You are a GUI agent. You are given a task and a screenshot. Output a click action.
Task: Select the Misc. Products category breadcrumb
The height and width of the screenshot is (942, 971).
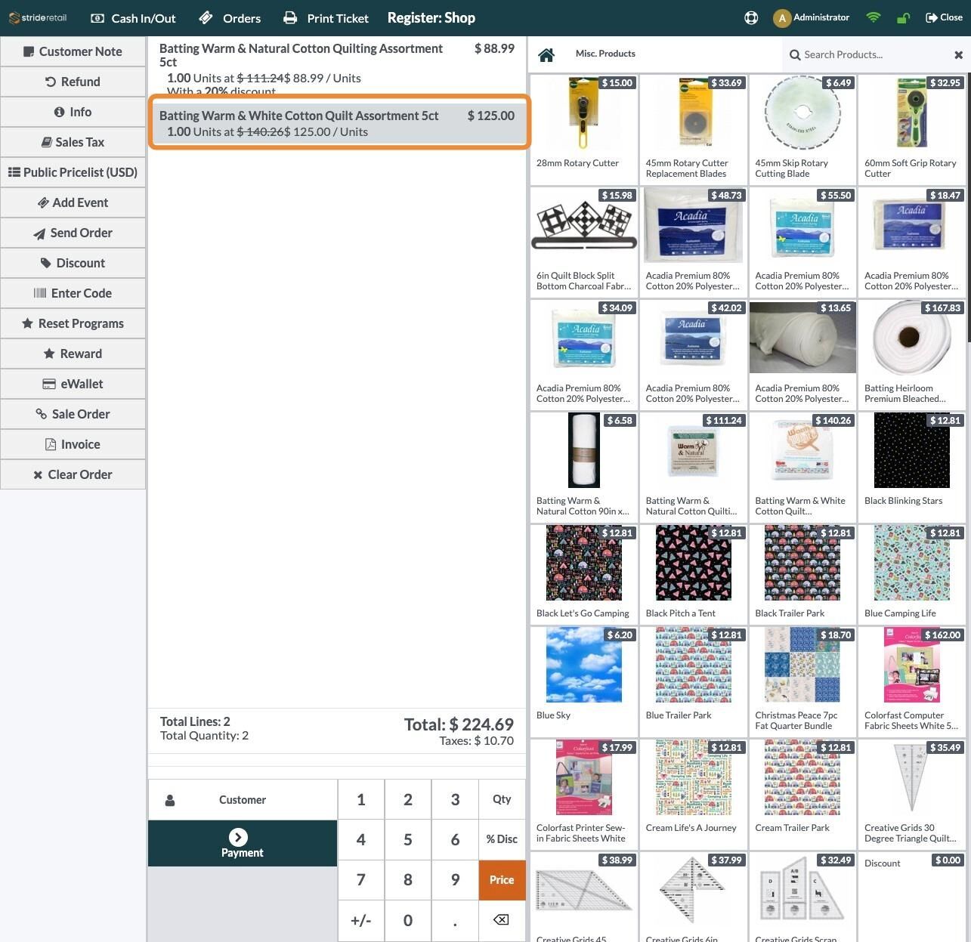click(x=605, y=54)
